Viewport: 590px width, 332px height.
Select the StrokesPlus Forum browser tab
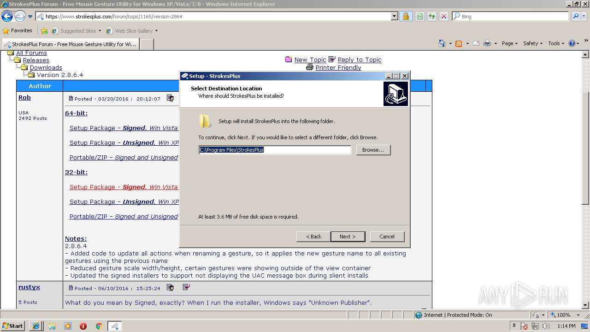(70, 44)
